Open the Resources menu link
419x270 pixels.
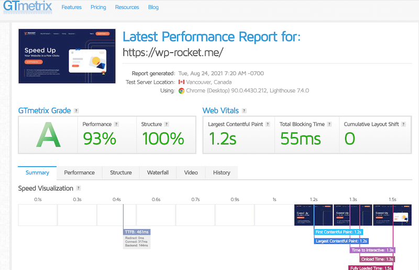pos(127,7)
